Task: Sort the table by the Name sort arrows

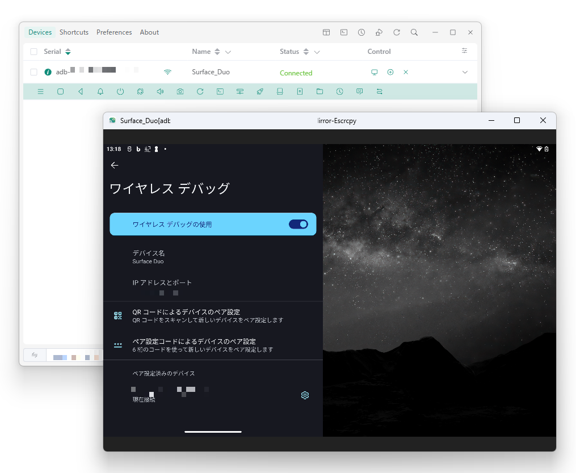Action: [x=217, y=52]
